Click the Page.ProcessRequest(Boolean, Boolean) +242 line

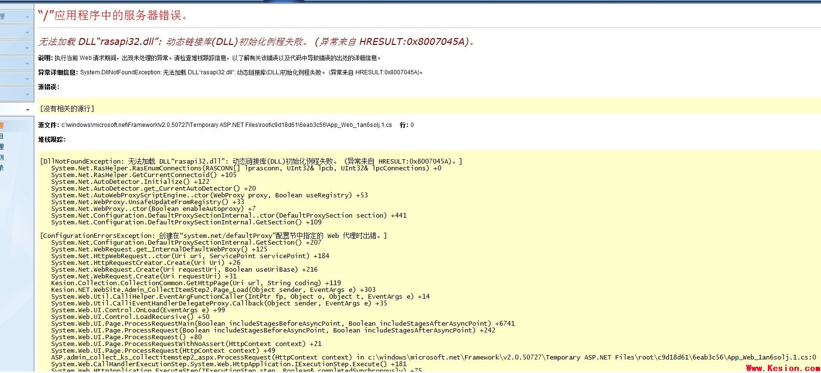pos(273,331)
